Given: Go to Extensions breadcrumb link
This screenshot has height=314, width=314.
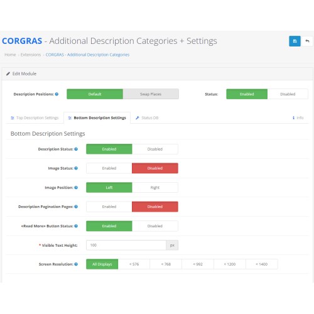Looking at the screenshot, I should tap(31, 55).
